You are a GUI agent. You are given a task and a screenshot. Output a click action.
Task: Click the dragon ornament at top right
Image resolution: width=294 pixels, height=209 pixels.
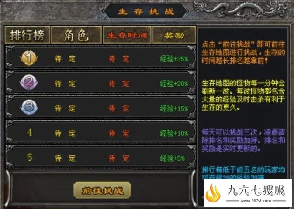tap(242, 9)
